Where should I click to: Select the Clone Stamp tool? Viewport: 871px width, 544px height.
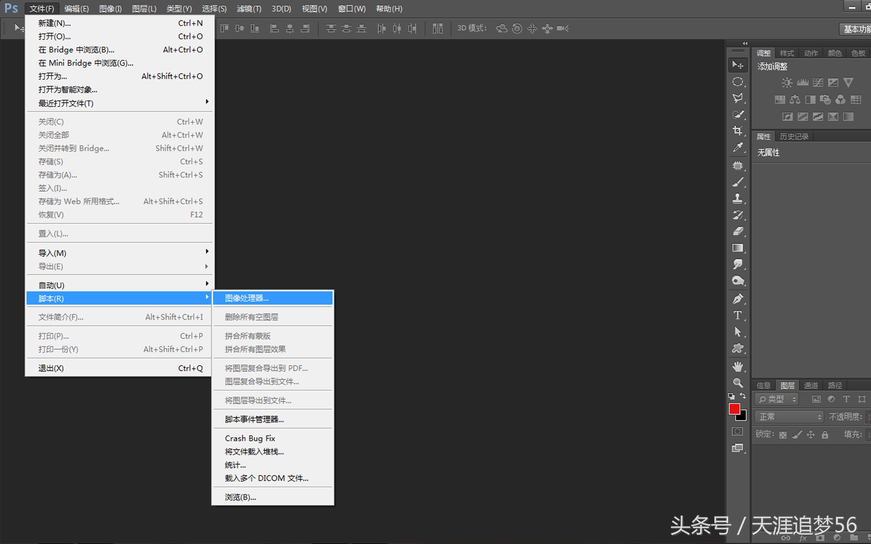coord(738,198)
